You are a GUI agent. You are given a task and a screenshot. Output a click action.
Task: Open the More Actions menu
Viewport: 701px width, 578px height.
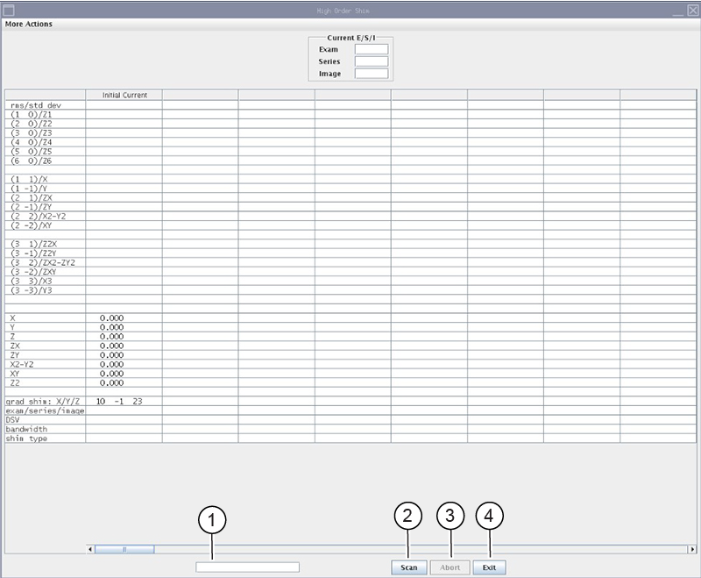coord(29,24)
